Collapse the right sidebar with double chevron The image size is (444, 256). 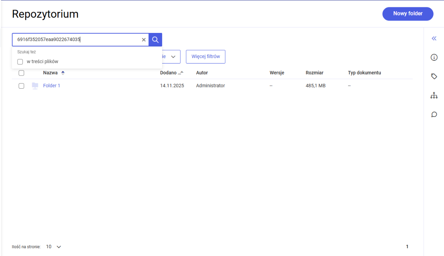pos(434,38)
